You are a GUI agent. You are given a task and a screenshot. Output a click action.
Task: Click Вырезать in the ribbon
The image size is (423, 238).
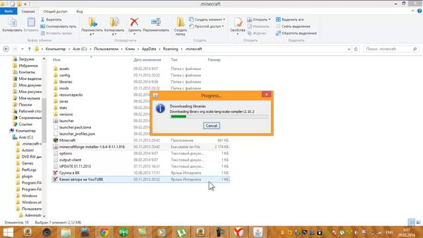click(x=51, y=20)
